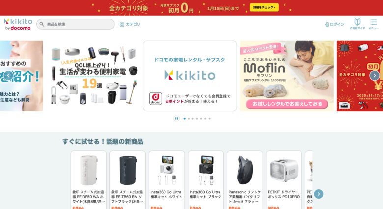Open the Moflin banner
This screenshot has width=383, height=209.
click(x=287, y=76)
